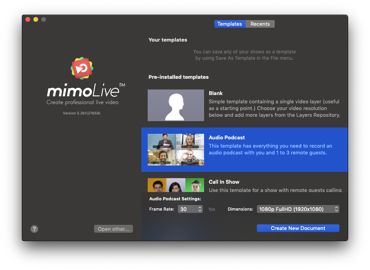Click the Blank template title

[216, 93]
